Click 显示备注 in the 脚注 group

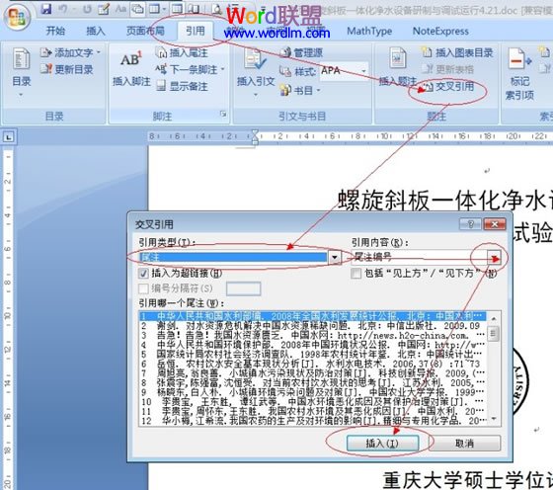(182, 86)
